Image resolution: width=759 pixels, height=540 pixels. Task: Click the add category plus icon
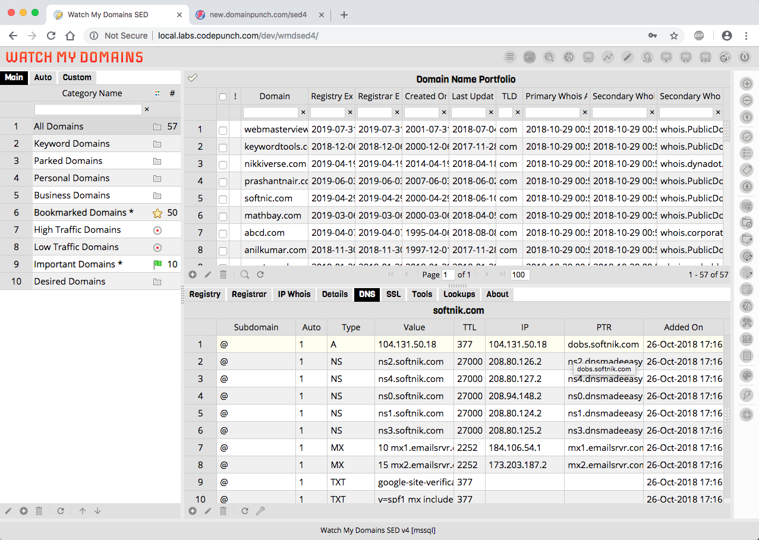[x=24, y=511]
